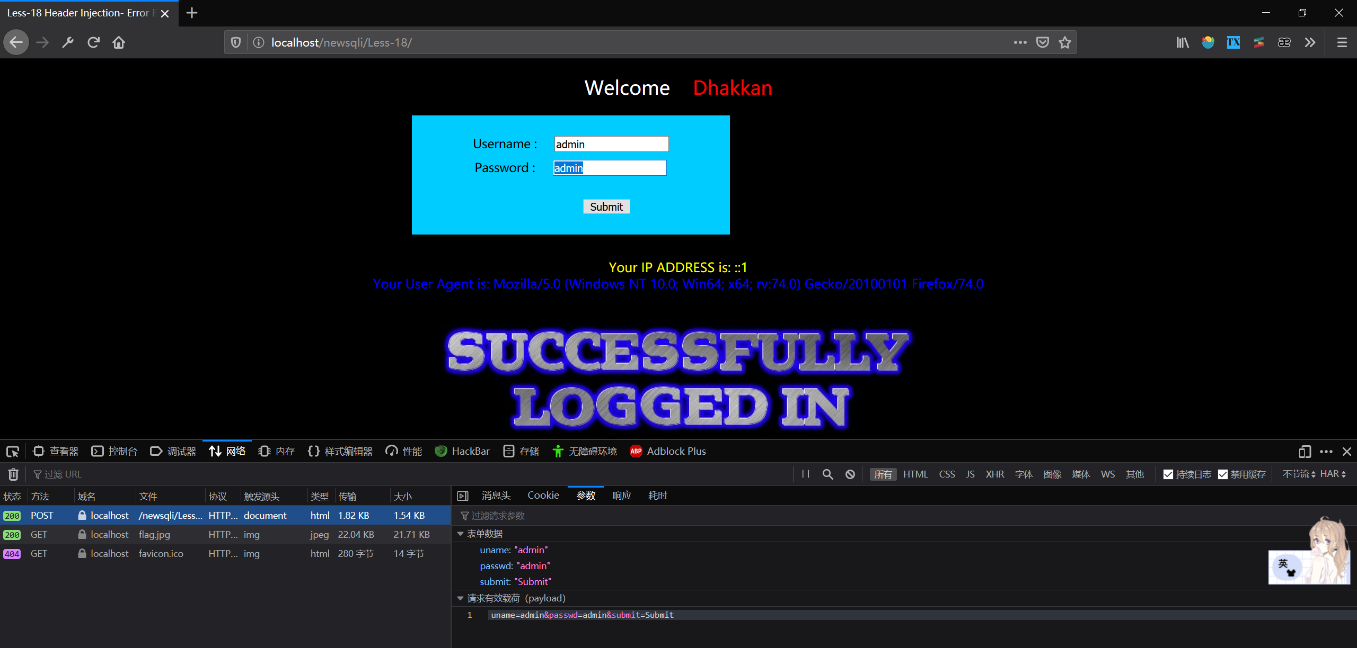Viewport: 1357px width, 648px height.
Task: Click the Submit button
Action: (606, 206)
